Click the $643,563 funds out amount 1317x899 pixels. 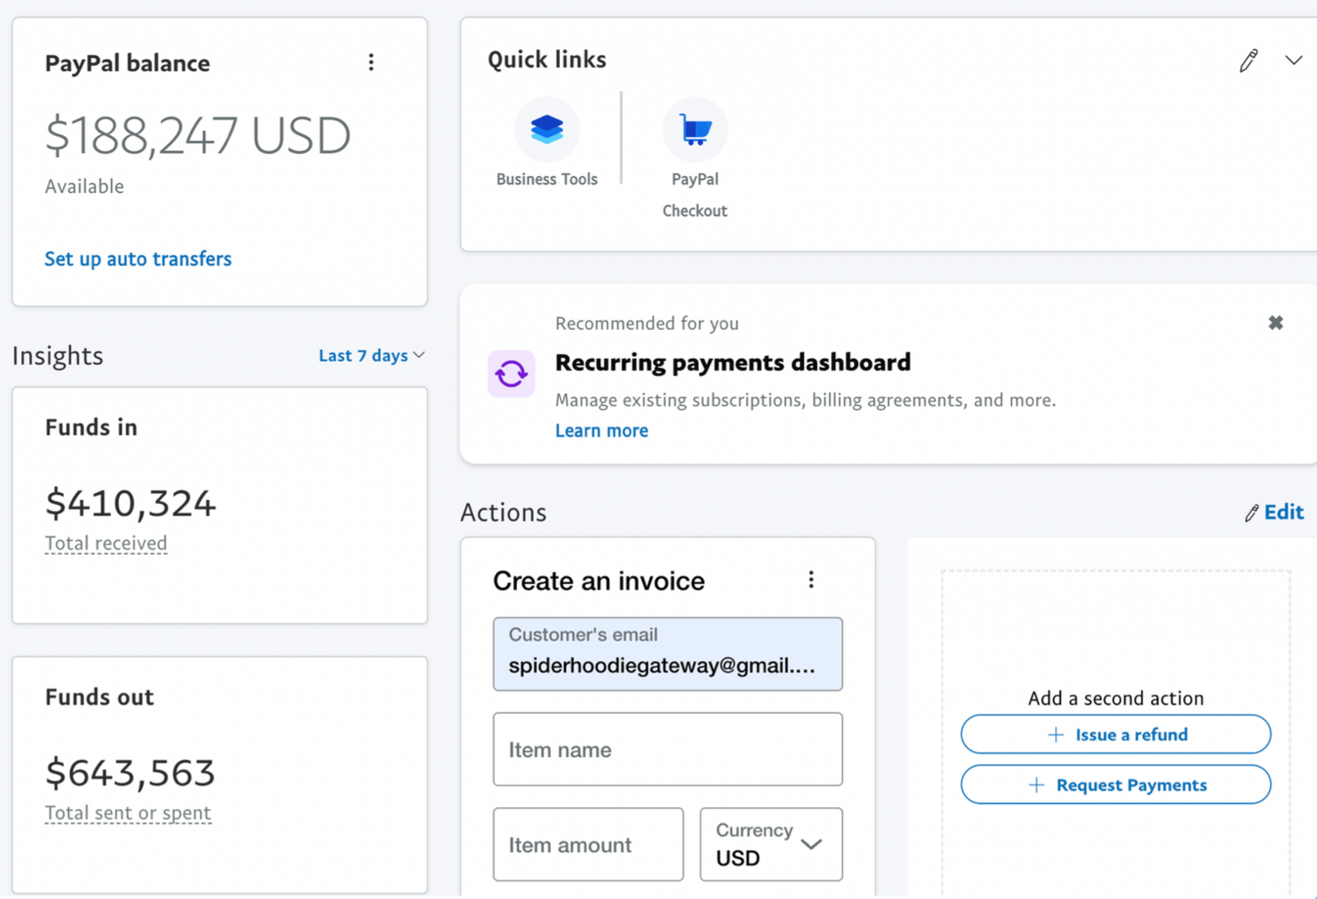(131, 772)
